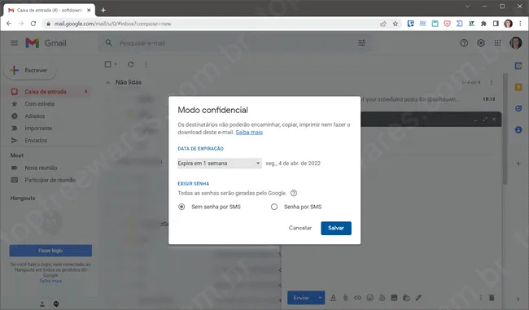Viewport: 529px width, 310px height.
Task: Tick the select-all messages checkbox
Action: click(x=108, y=64)
